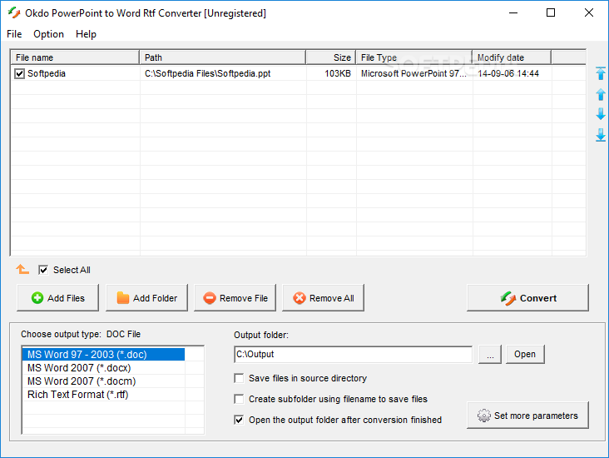This screenshot has width=609, height=458.
Task: Open Set more parameters dialog
Action: point(527,416)
